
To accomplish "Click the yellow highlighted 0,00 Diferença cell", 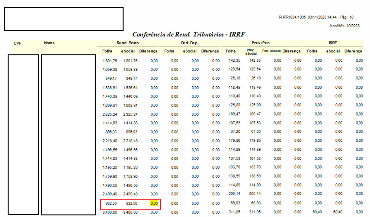I will pos(154,203).
